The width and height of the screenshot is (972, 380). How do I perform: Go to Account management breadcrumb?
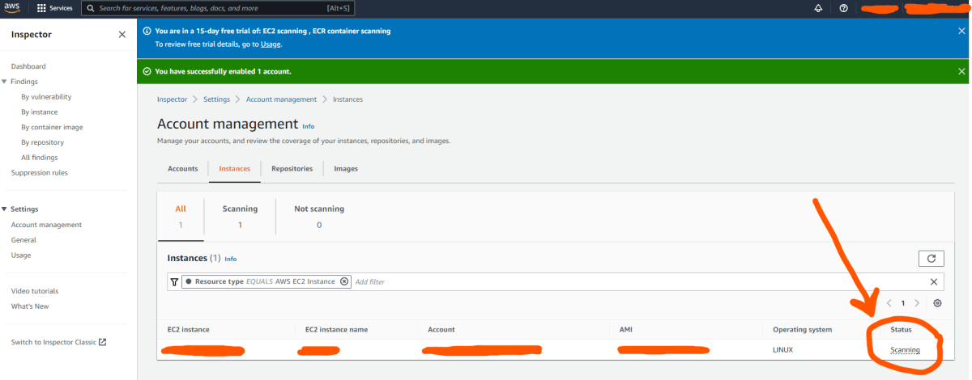click(x=281, y=99)
